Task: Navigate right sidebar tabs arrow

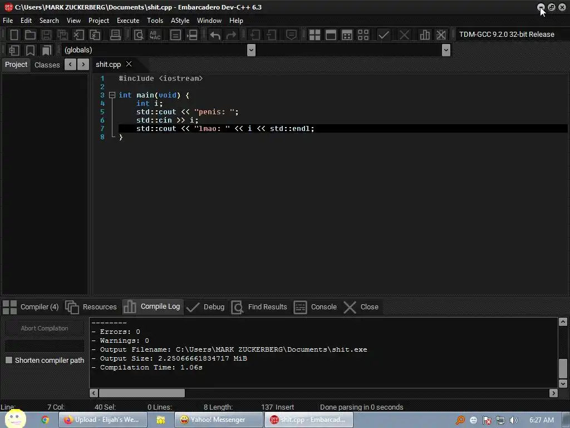Action: 83,65
